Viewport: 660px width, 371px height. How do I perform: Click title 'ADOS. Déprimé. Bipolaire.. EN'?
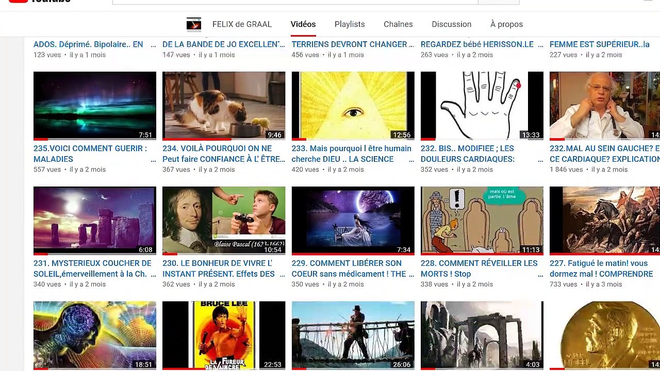[88, 44]
